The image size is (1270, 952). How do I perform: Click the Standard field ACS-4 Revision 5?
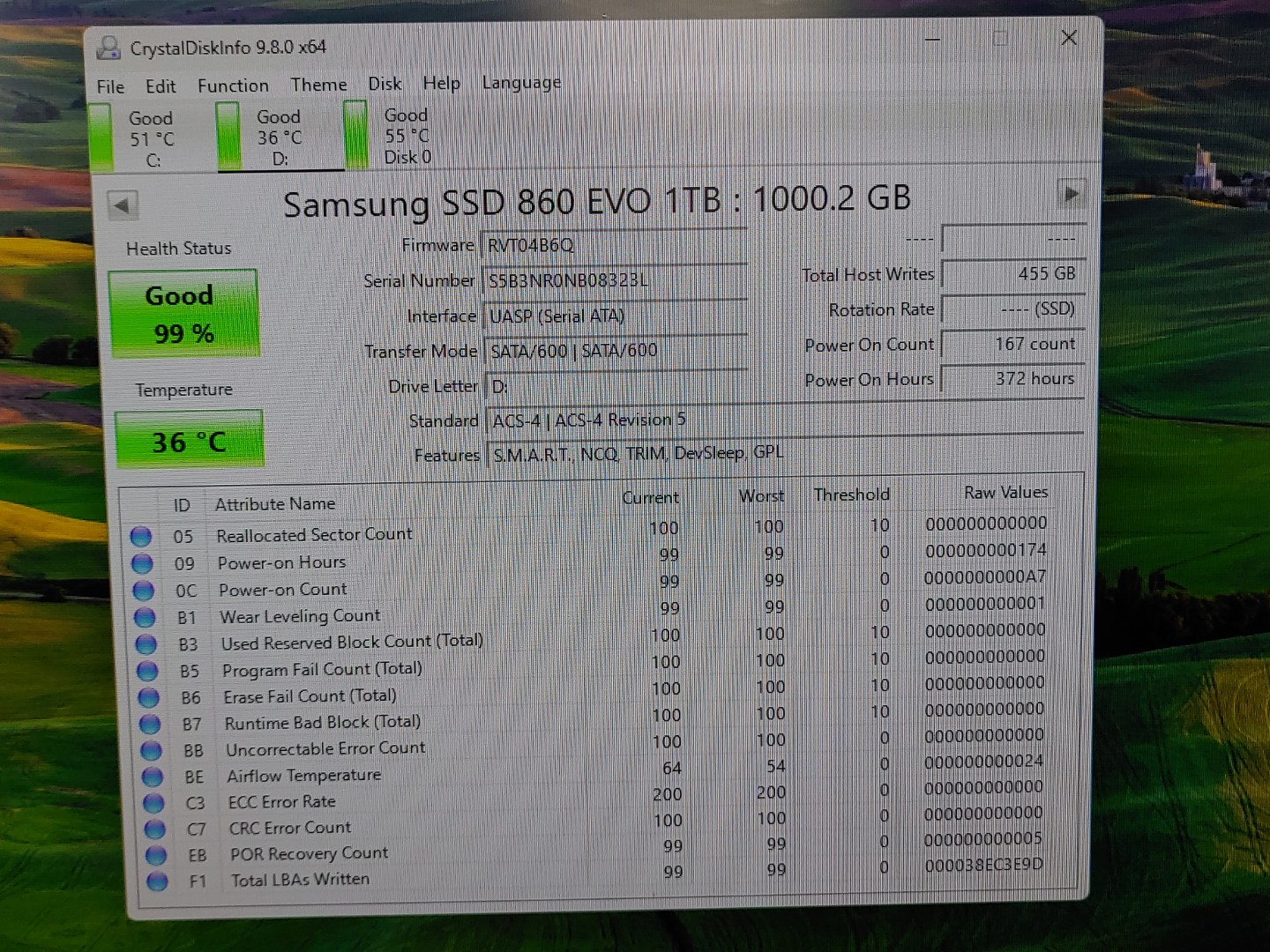tap(785, 420)
